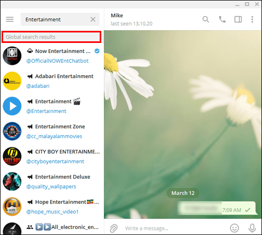
Task: Click the Entertainment Deluxe avatar
Action: 12,182
